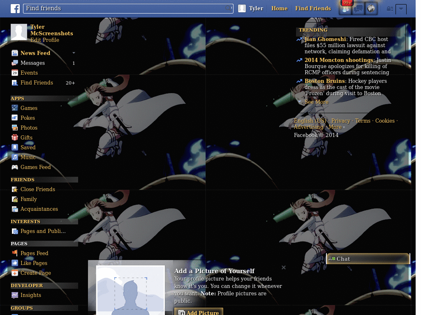The image size is (421, 315).
Task: Click the Find Friends 20+ count
Action: [70, 83]
